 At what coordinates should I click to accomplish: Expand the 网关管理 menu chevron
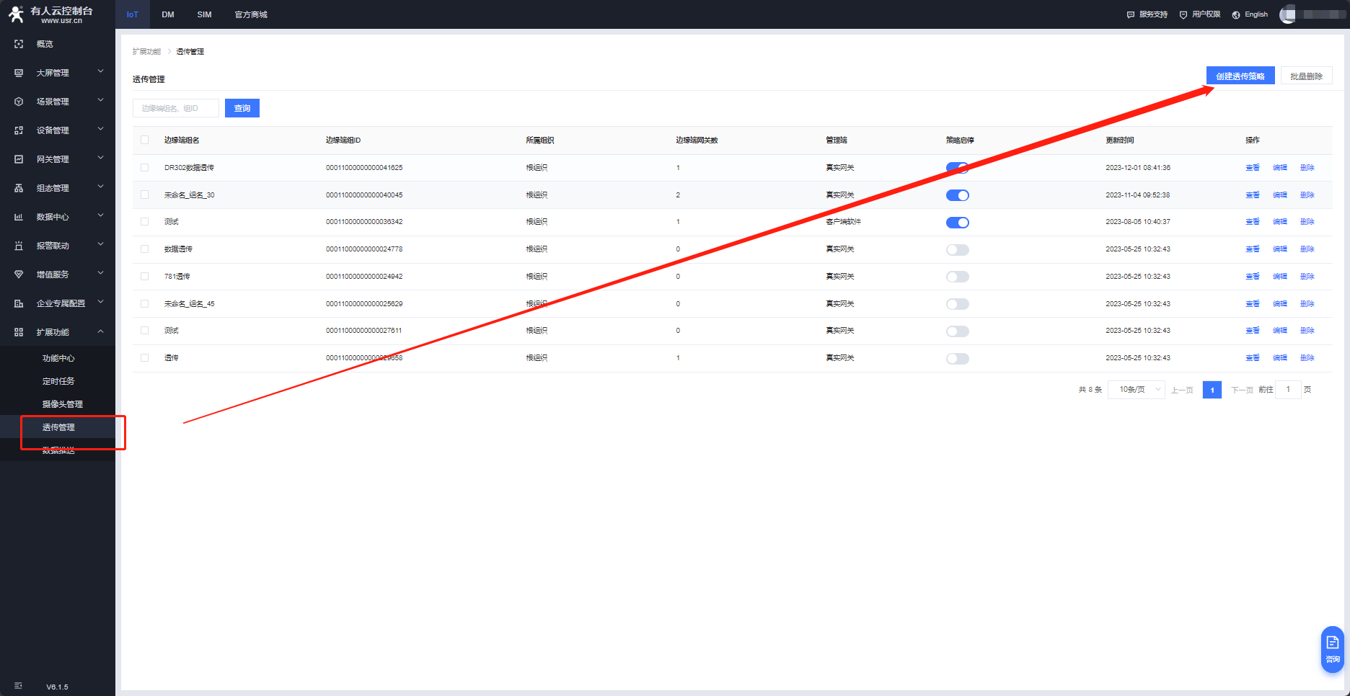point(101,158)
